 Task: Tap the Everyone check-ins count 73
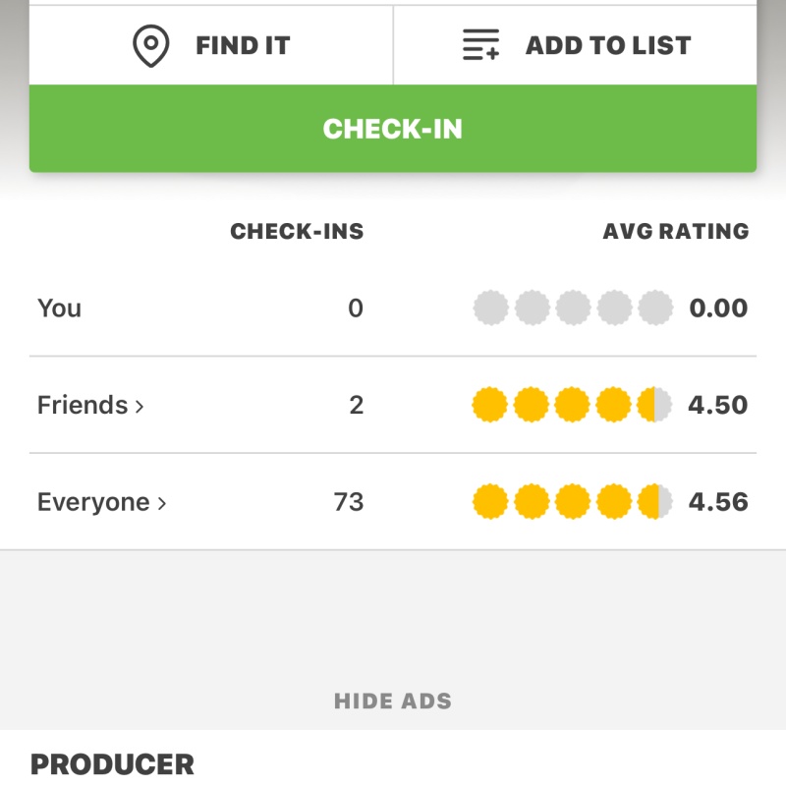click(349, 502)
